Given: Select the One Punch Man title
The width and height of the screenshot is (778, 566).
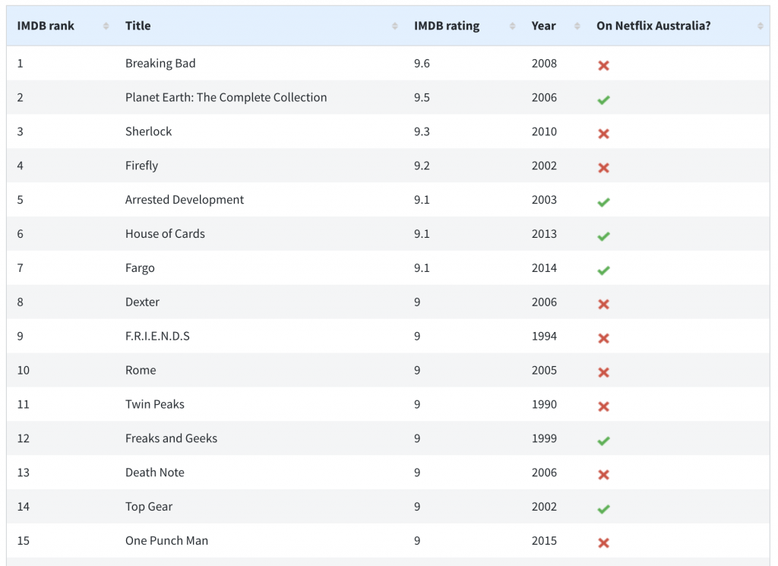Looking at the screenshot, I should [166, 541].
